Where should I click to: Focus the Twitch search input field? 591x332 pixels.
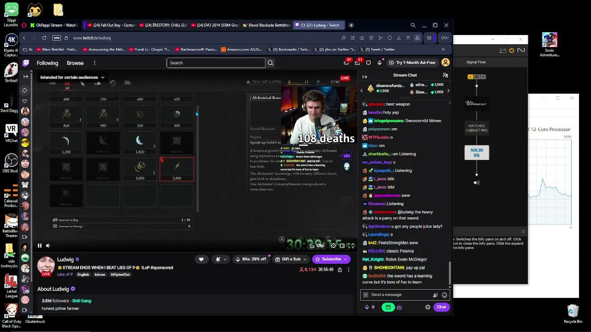216,63
